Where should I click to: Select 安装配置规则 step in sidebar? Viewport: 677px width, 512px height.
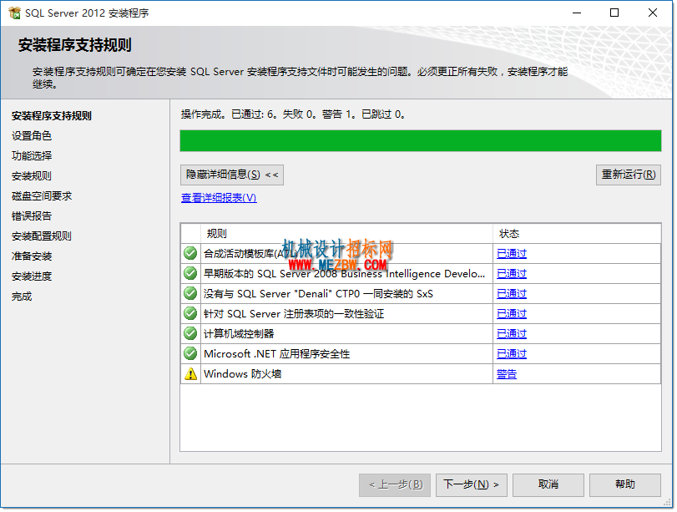[42, 236]
